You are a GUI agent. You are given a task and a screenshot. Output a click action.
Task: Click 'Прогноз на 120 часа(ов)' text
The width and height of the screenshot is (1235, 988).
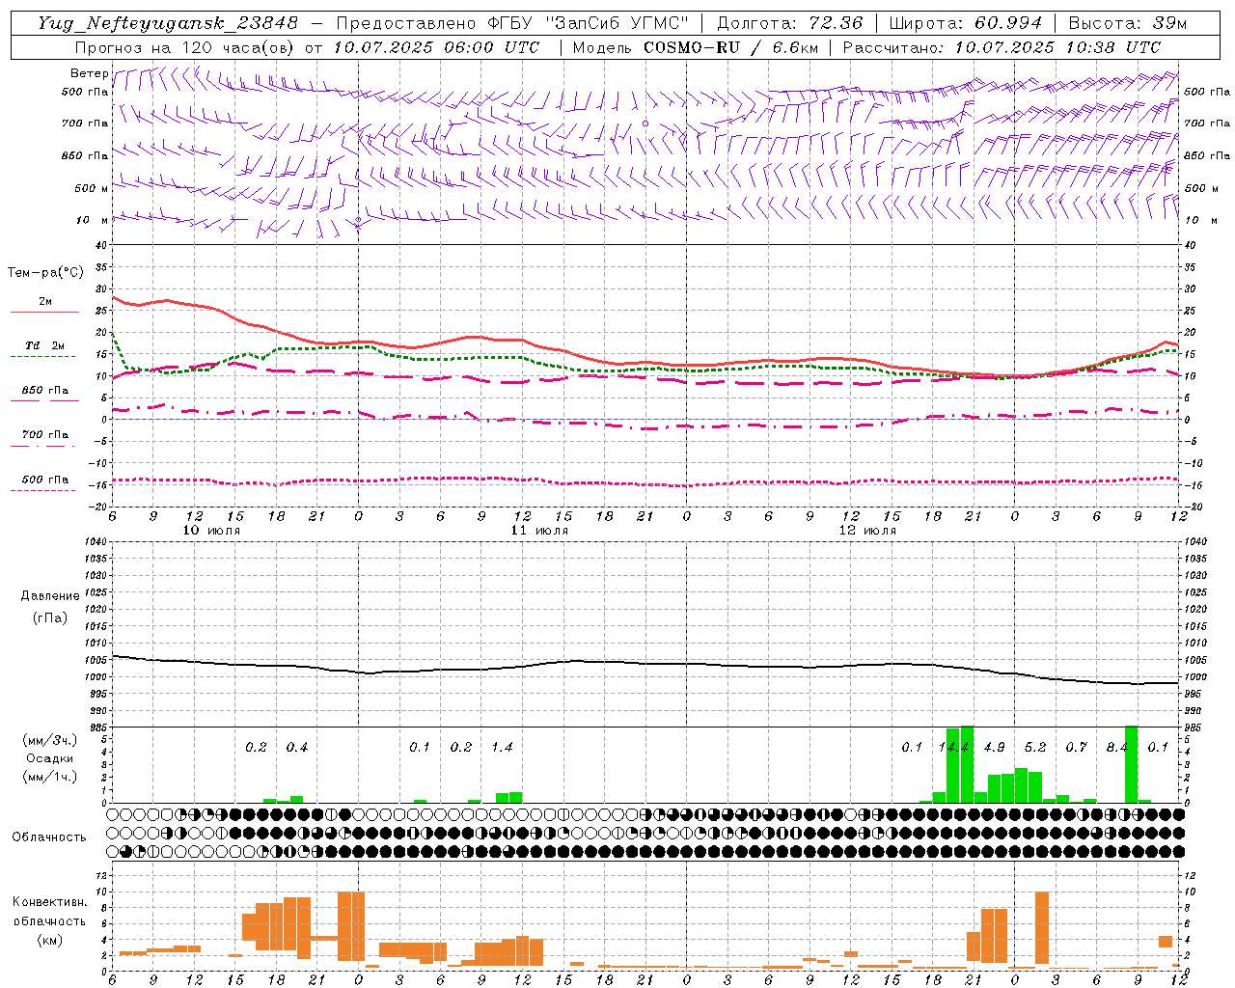pos(185,47)
